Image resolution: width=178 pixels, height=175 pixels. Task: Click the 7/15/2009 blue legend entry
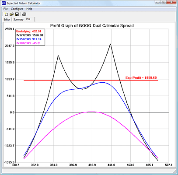[x=29, y=39]
